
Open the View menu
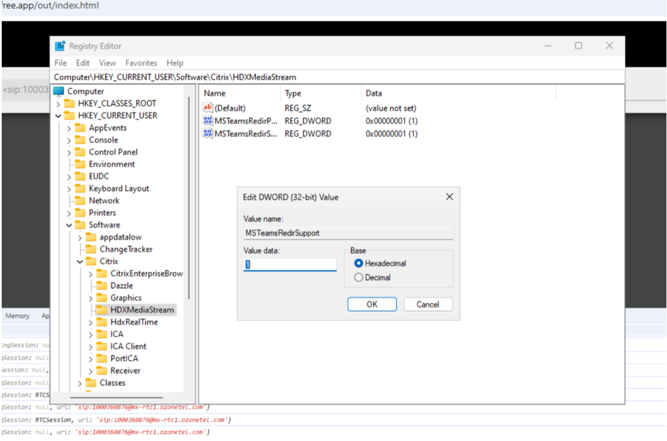tap(107, 63)
